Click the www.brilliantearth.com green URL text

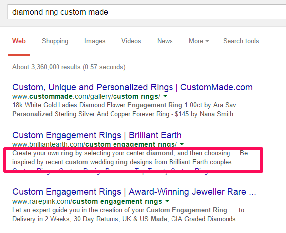coord(95,144)
